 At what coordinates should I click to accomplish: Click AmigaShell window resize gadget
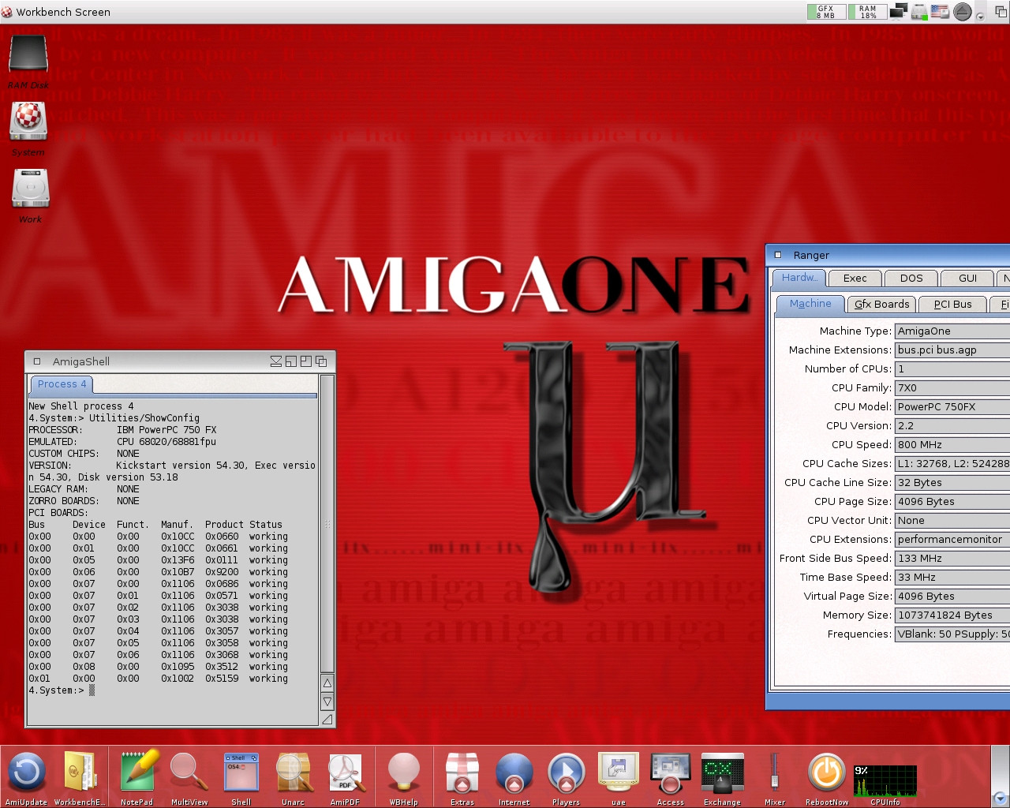327,719
